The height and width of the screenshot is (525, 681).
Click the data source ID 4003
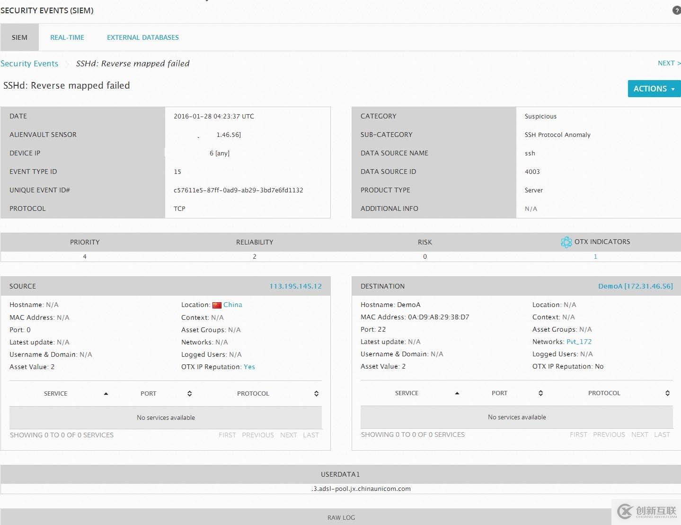pos(532,172)
